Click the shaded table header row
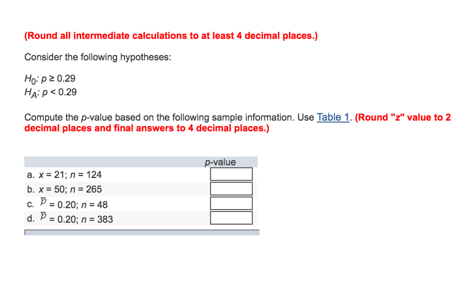Image resolution: width=458 pixels, height=283 pixels. pos(134,162)
